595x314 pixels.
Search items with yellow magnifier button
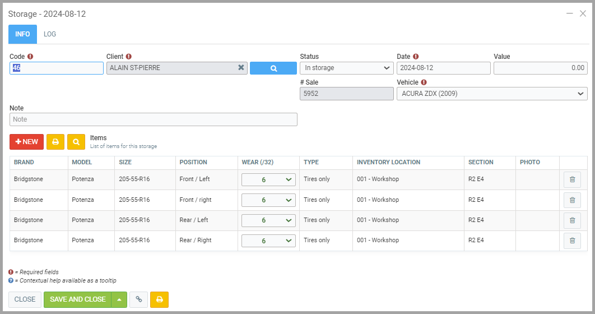point(76,142)
